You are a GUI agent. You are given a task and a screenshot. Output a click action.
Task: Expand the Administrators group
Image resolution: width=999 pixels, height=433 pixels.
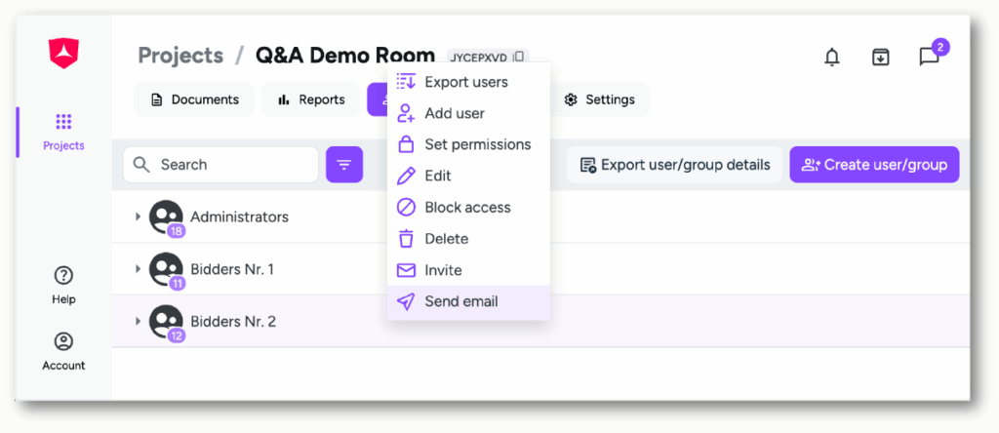tap(138, 216)
